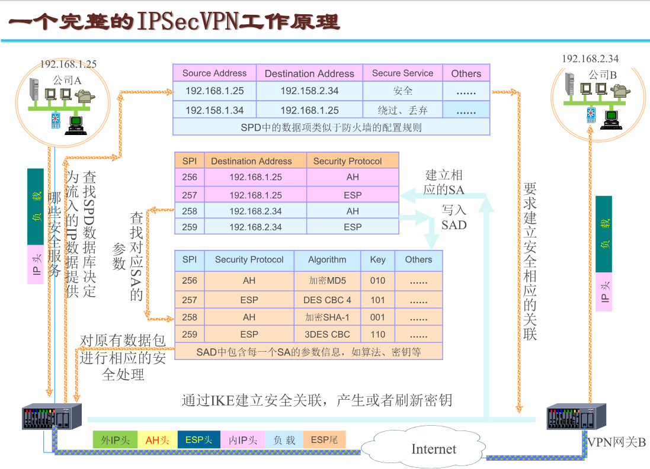This screenshot has height=469, width=650.
Task: Click the VPN网关B gateway device icon
Action: click(x=575, y=416)
